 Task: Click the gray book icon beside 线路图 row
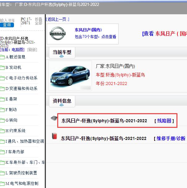(x=54, y=119)
